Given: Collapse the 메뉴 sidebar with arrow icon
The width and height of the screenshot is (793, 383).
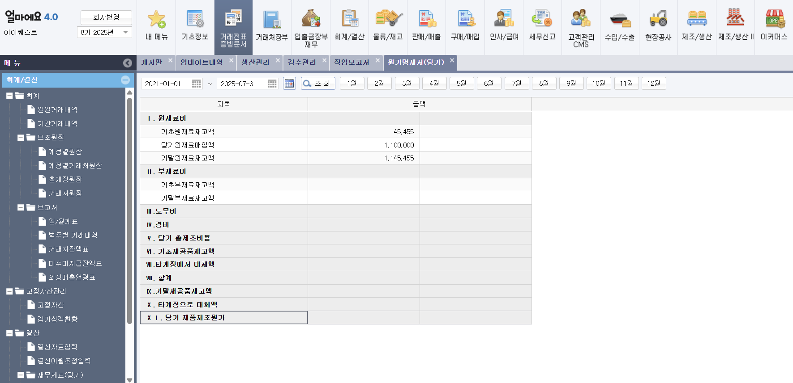Looking at the screenshot, I should (128, 63).
